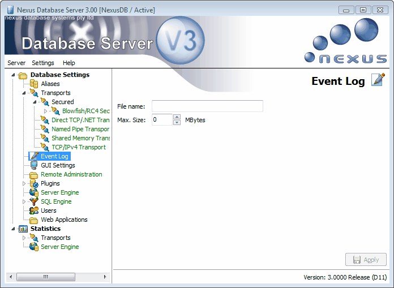Screen dimensions: 394x288
Task: Click the Nexus Database Server title bar icon
Action: pyautogui.click(x=10, y=10)
